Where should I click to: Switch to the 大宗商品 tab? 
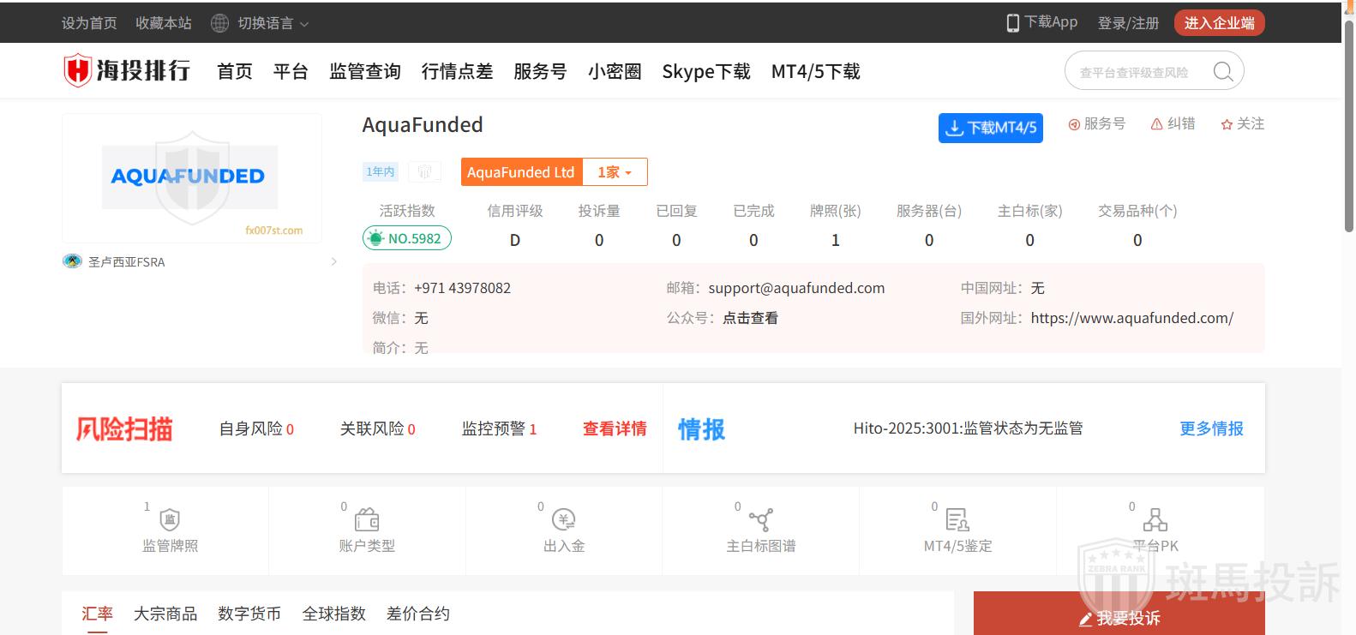[x=165, y=614]
